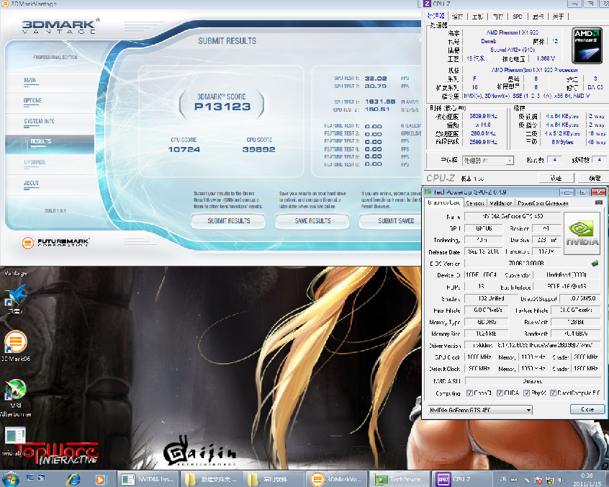Toggle the DirectCompute checkbox in GPU-Z

tap(554, 393)
